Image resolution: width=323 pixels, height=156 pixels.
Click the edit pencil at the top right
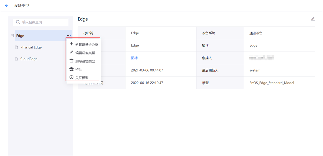point(313,19)
